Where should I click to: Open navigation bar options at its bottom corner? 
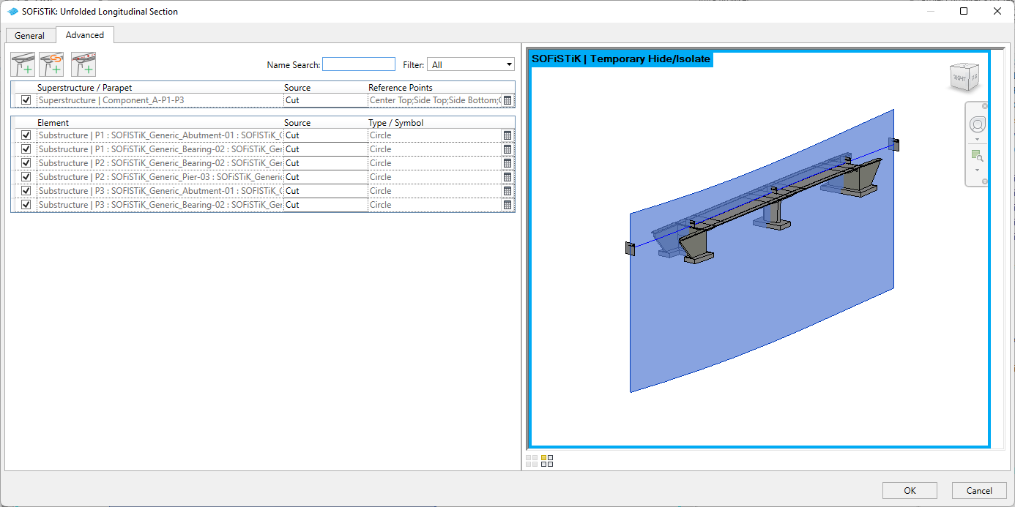(x=985, y=181)
